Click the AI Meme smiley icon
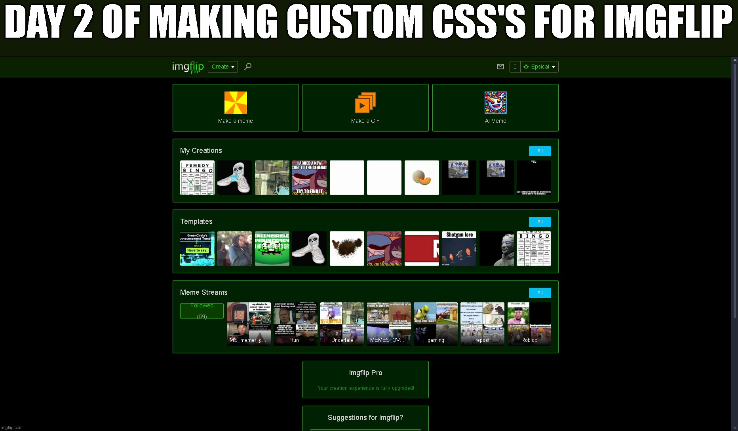738x431 pixels. coord(495,103)
